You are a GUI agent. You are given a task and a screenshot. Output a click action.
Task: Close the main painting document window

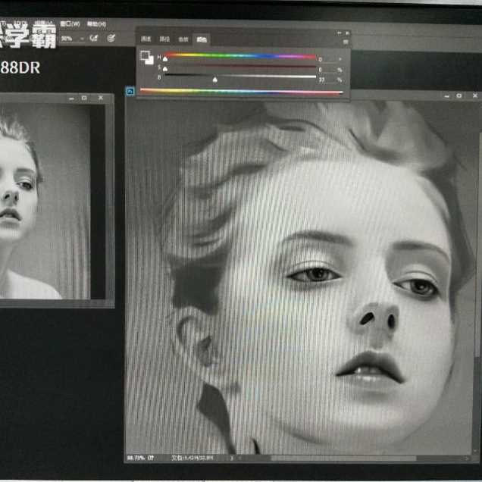(475, 95)
